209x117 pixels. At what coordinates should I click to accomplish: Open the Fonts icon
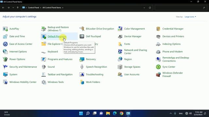120,44
